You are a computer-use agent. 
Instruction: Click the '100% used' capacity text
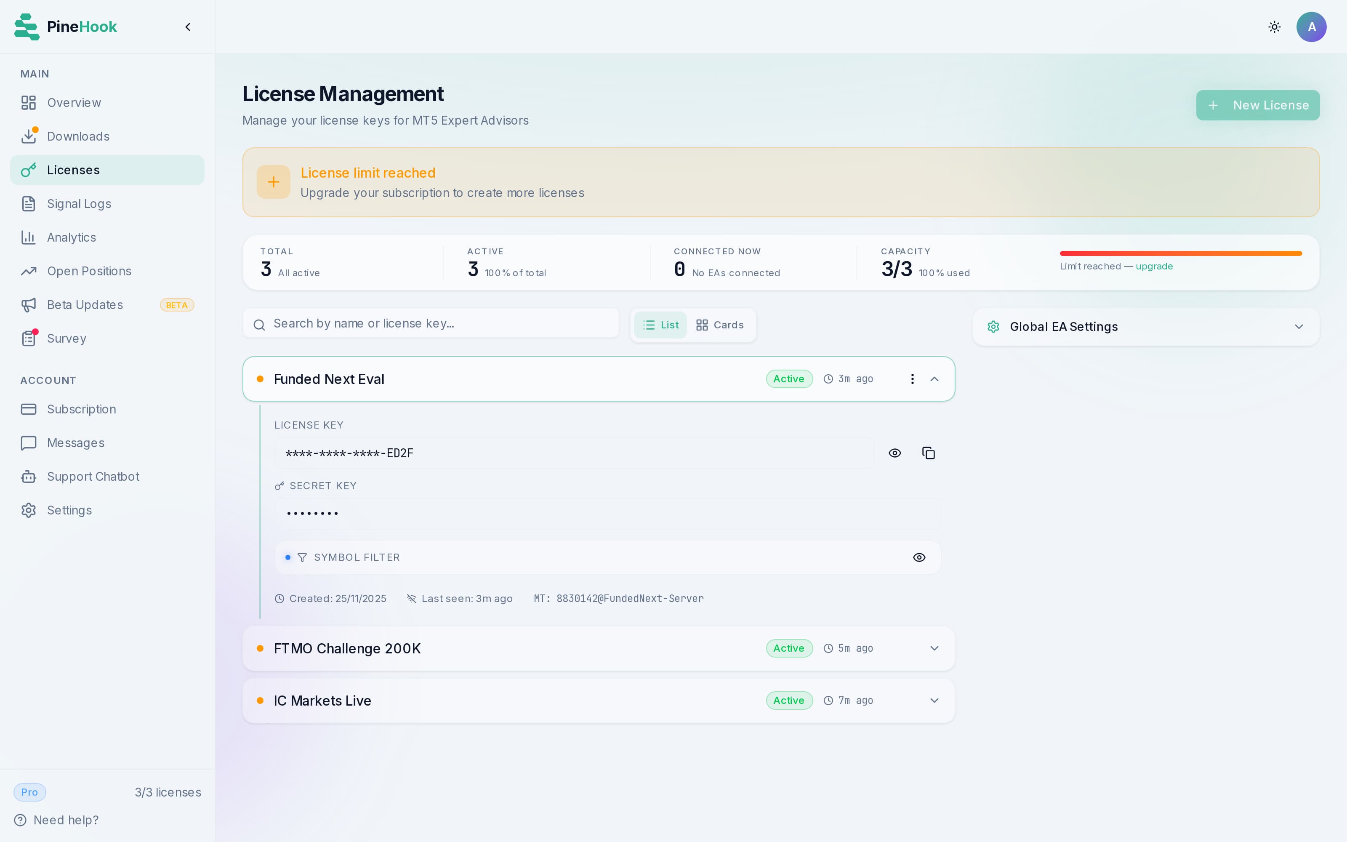click(x=944, y=273)
